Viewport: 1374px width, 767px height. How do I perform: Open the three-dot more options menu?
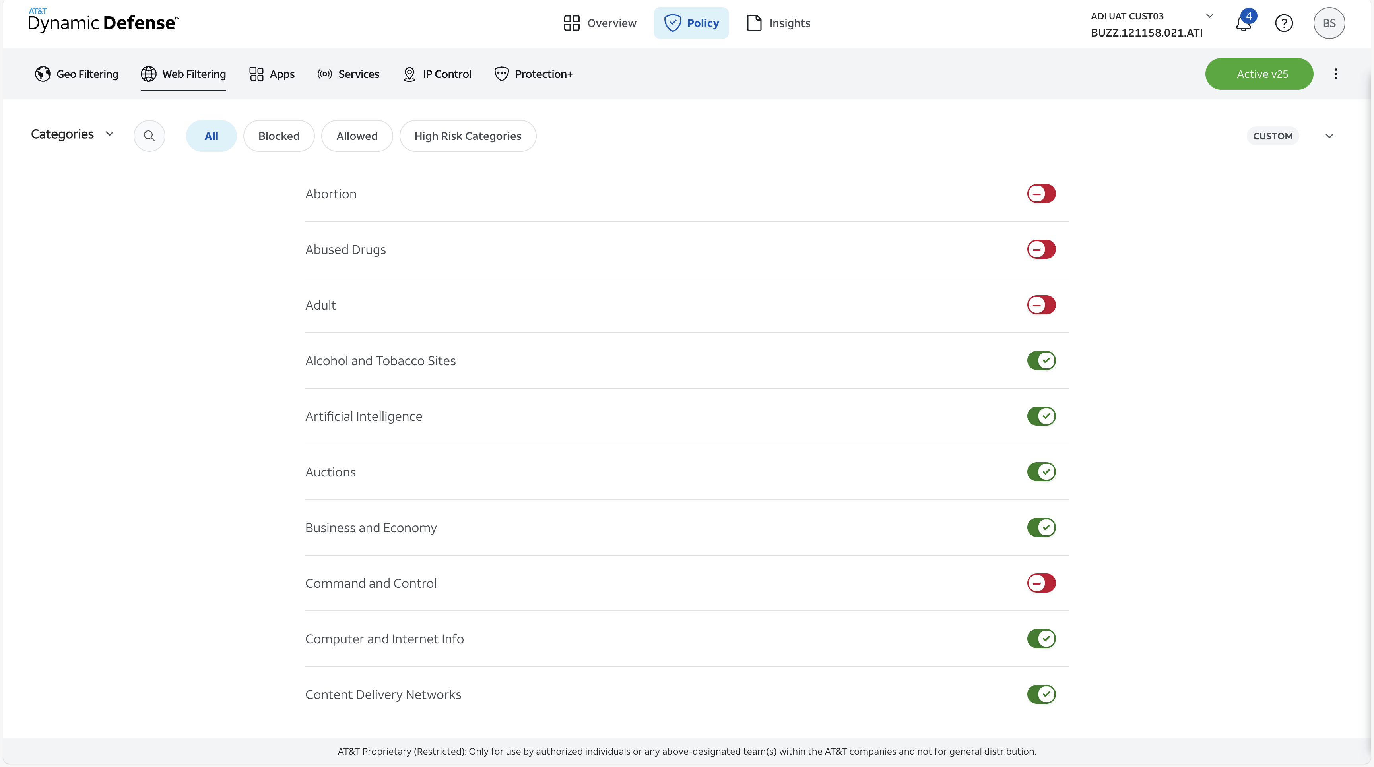tap(1335, 74)
